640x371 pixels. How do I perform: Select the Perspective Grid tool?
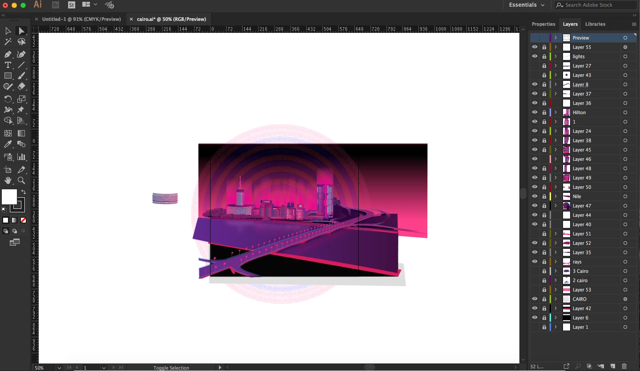21,120
